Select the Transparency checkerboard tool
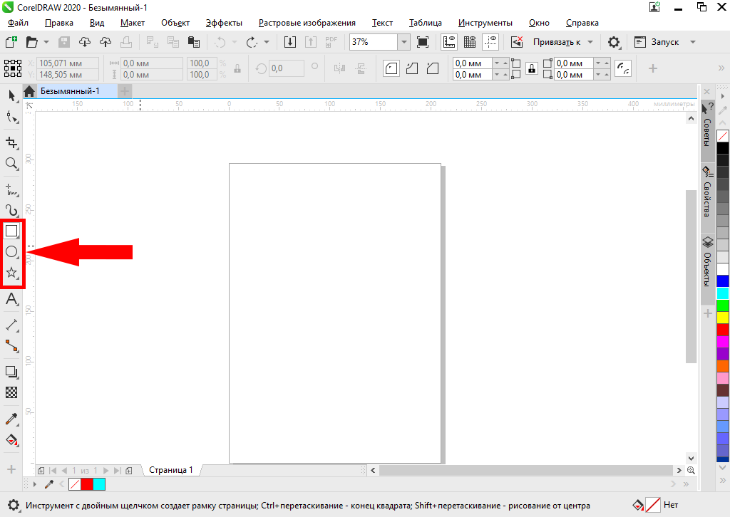730x517 pixels. [11, 392]
